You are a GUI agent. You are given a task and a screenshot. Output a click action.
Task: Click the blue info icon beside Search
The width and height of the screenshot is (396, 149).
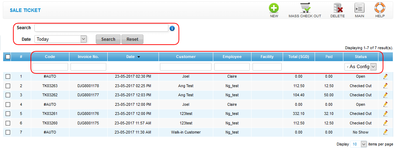(x=172, y=28)
